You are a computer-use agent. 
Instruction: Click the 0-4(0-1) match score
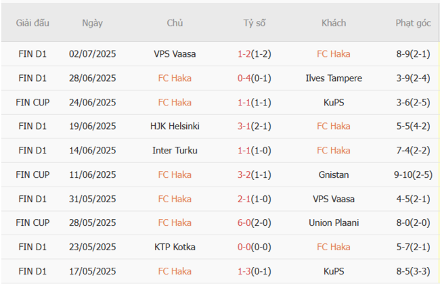(254, 78)
